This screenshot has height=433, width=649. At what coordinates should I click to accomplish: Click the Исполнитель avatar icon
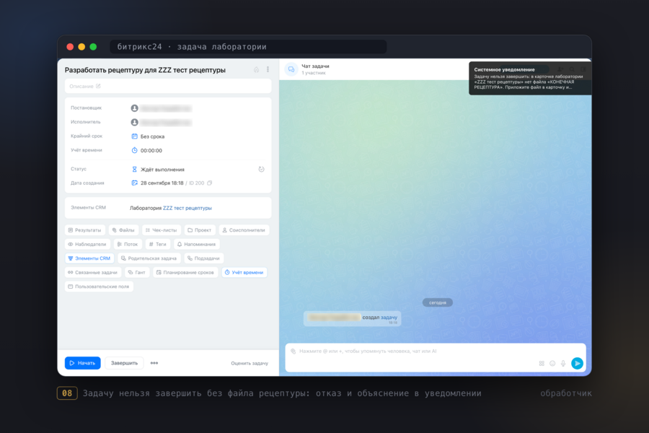click(x=135, y=122)
